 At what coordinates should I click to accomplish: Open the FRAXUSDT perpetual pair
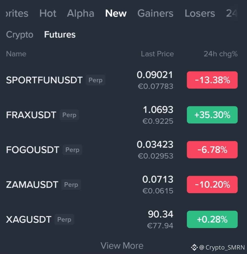pos(122,115)
